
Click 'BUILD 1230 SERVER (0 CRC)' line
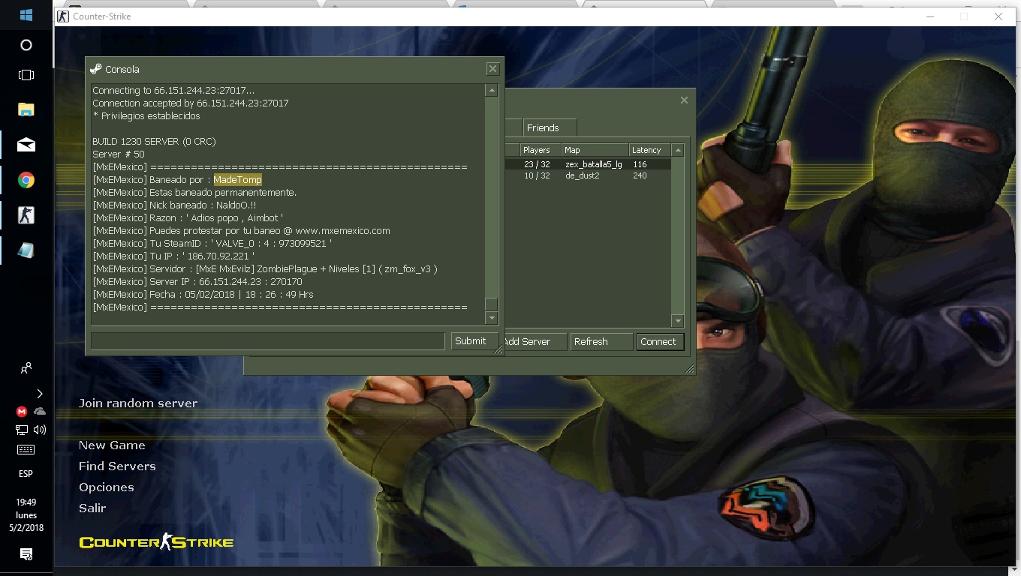(154, 142)
